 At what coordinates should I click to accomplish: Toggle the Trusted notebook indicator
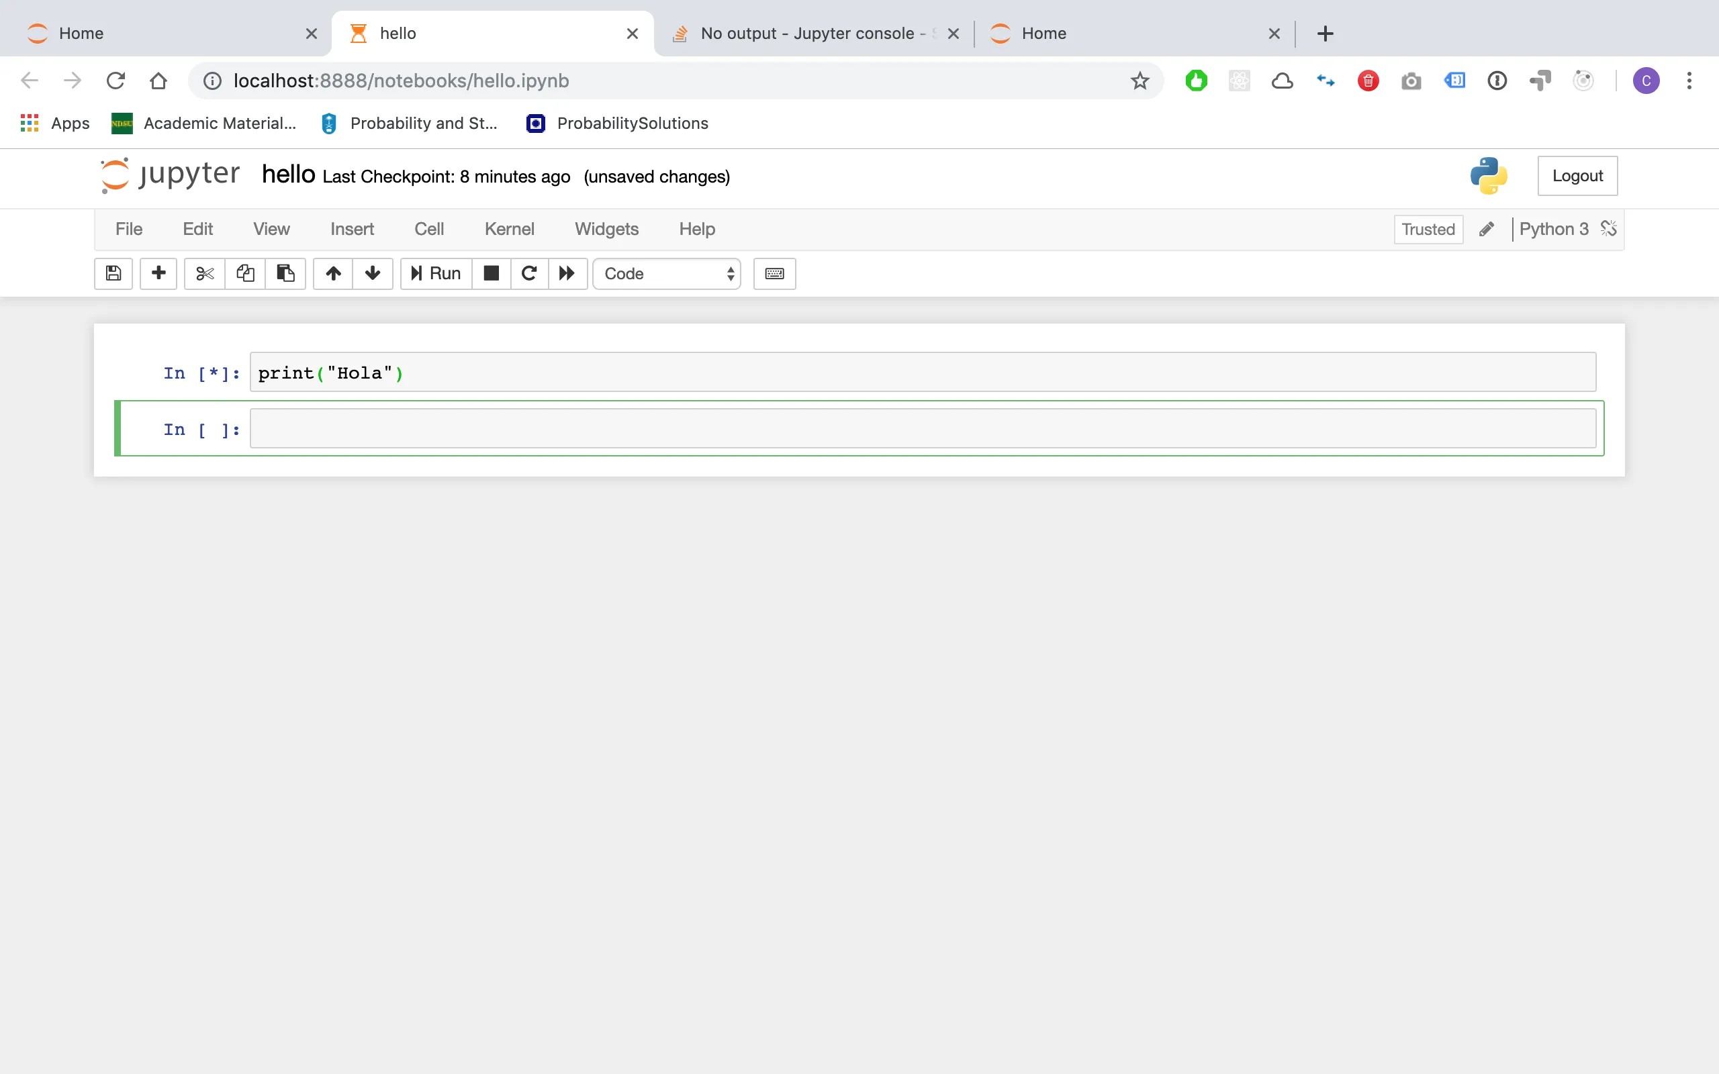click(x=1428, y=230)
